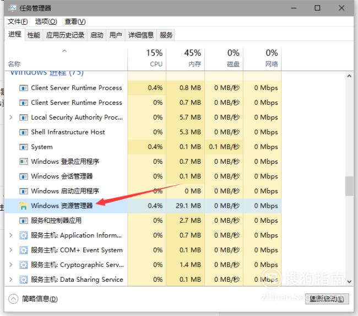
Task: Click the first Client Server Runtime Process icon
Action: (24, 88)
